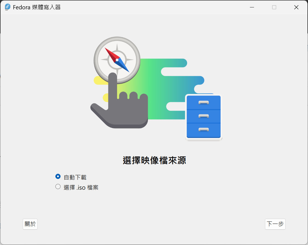Click the Fedora logo icon in title bar
308x245 pixels.
pos(7,7)
